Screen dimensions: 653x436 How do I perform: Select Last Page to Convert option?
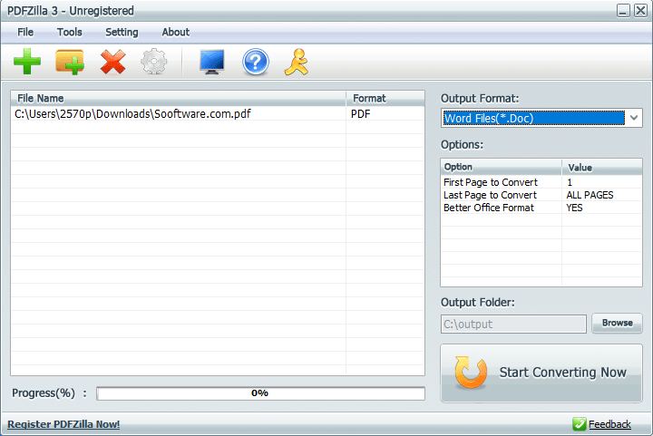coord(490,195)
